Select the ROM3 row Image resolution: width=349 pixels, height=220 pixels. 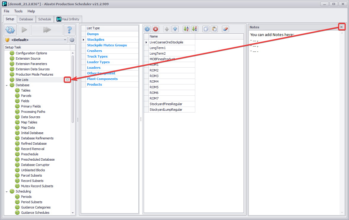(x=172, y=76)
